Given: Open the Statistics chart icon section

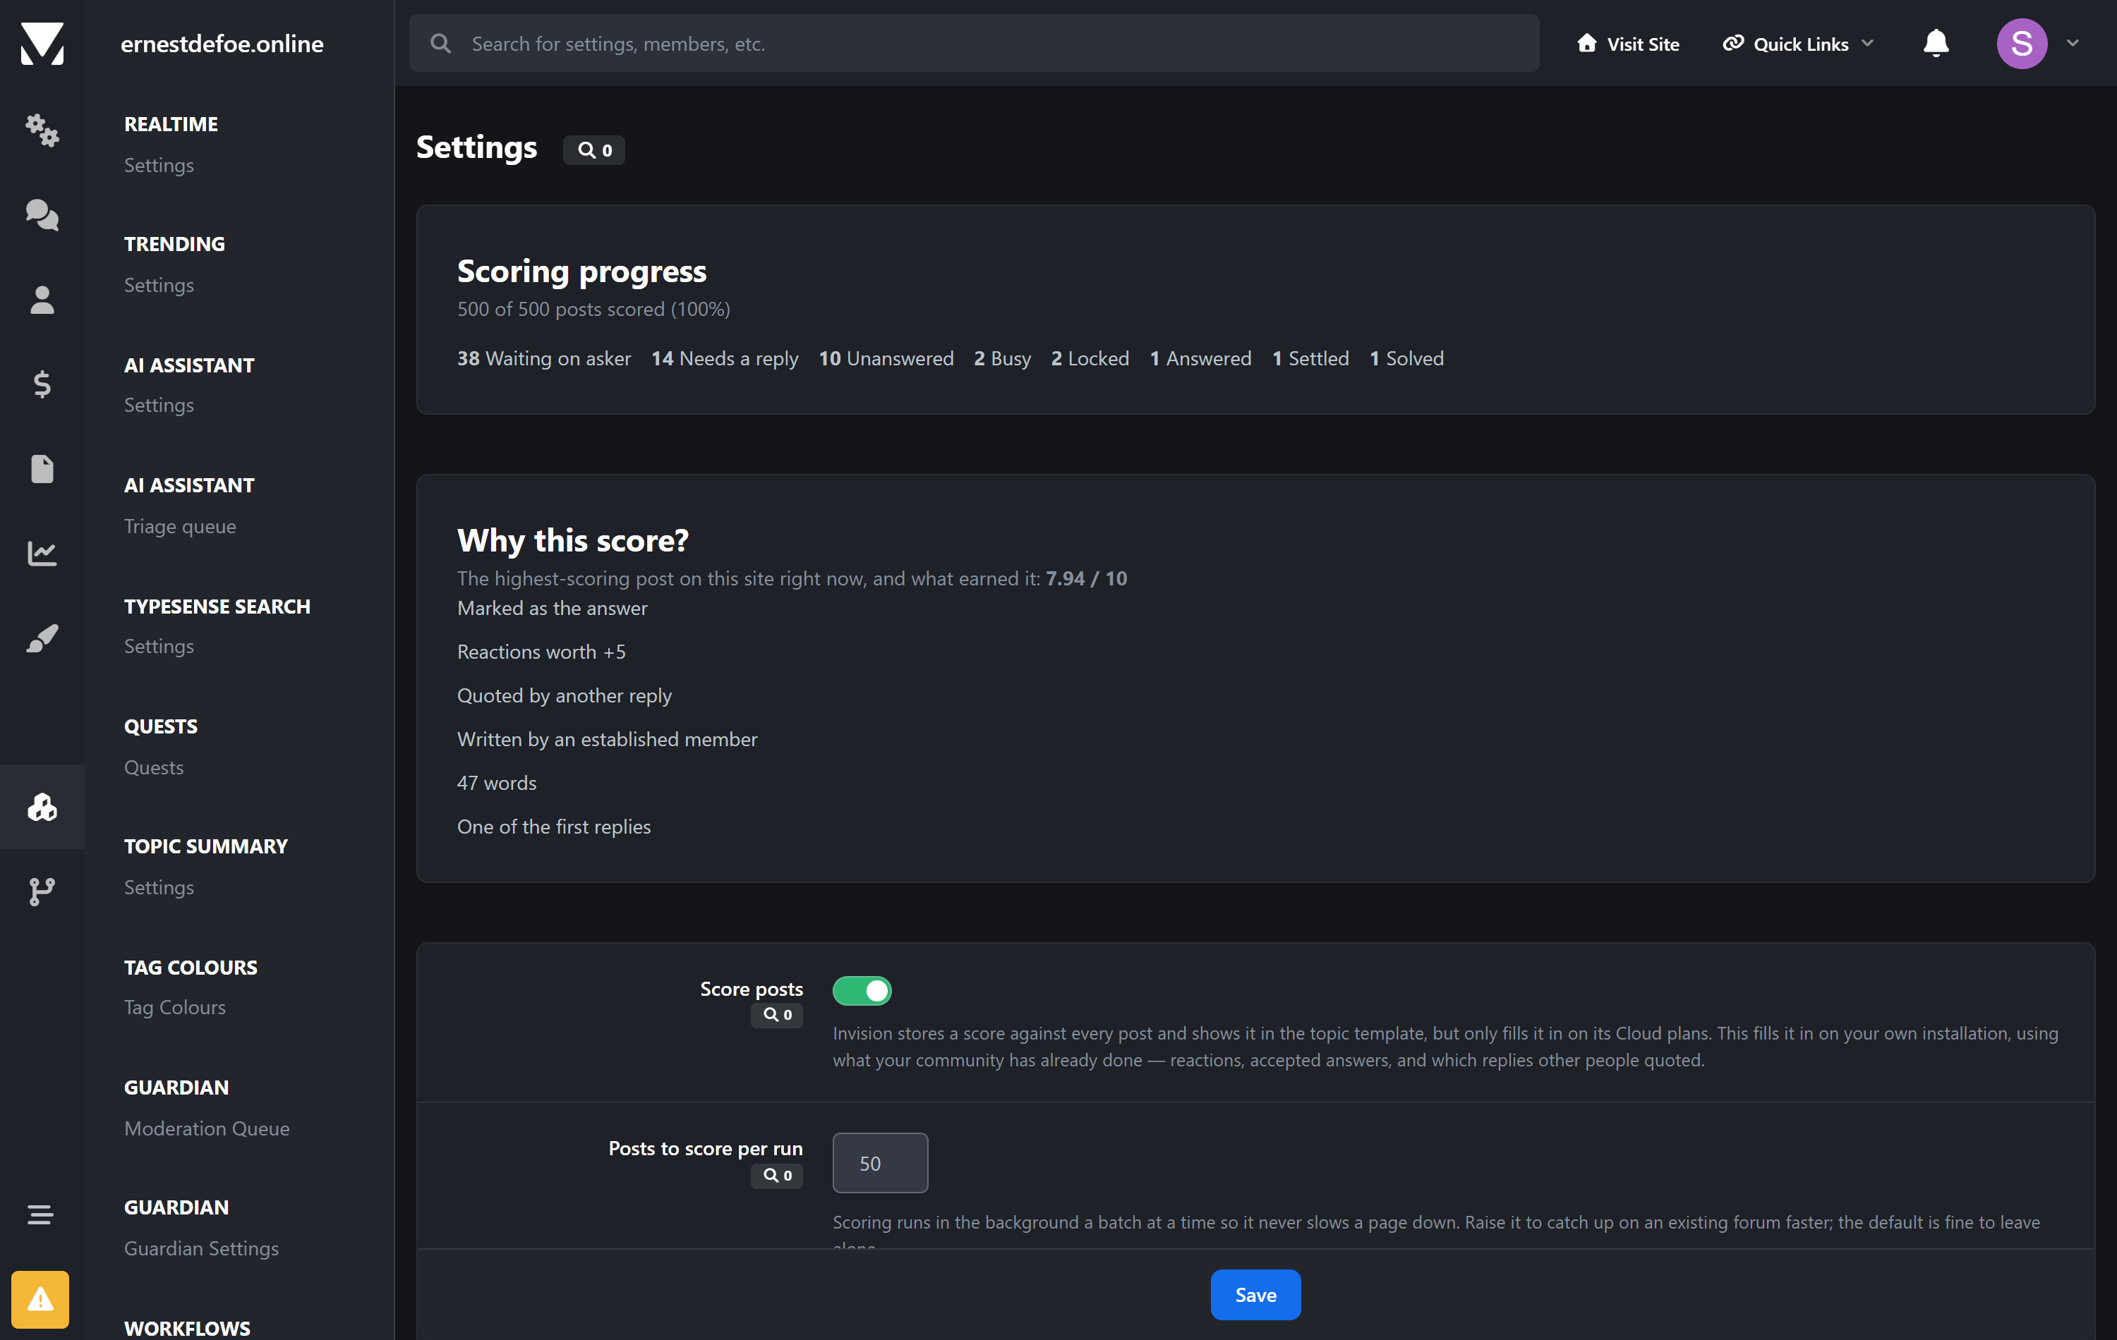Looking at the screenshot, I should [x=42, y=553].
